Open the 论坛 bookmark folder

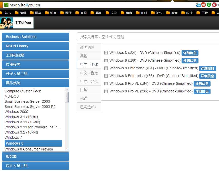[x=157, y=13]
